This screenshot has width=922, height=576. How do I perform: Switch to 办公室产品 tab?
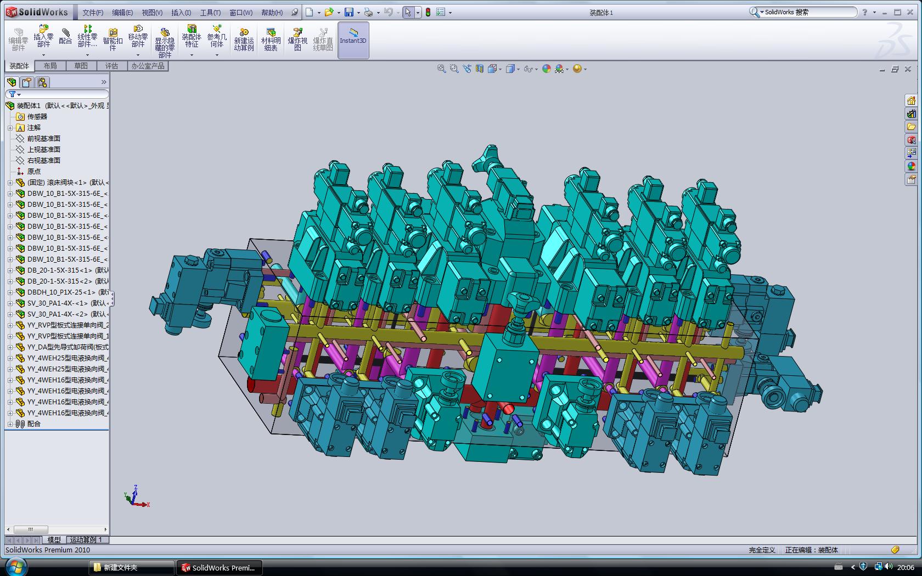click(x=148, y=66)
